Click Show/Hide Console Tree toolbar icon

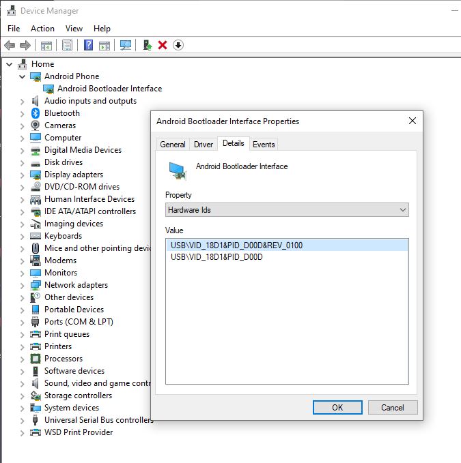(46, 46)
